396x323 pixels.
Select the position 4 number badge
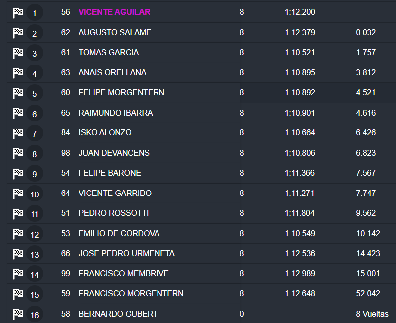pyautogui.click(x=34, y=73)
